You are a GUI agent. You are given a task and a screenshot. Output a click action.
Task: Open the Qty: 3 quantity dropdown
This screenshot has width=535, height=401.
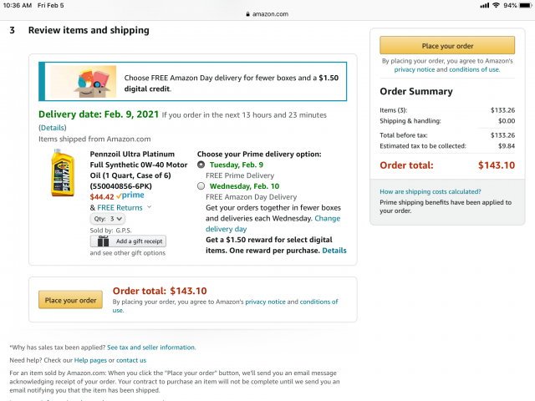point(108,218)
